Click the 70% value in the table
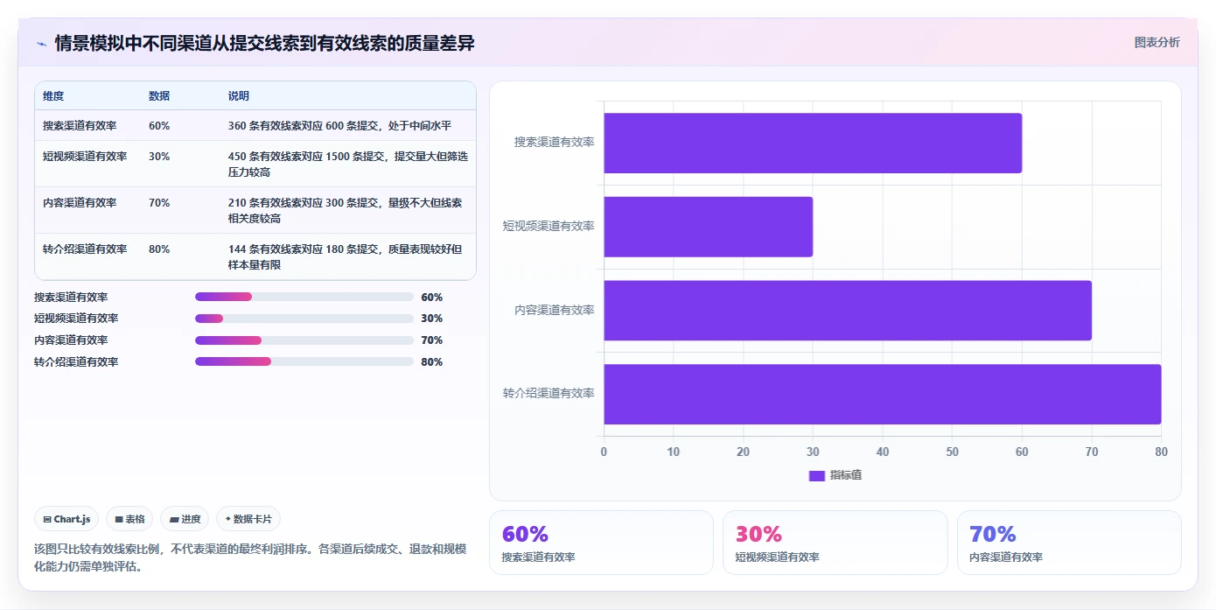This screenshot has height=610, width=1216. (x=159, y=203)
